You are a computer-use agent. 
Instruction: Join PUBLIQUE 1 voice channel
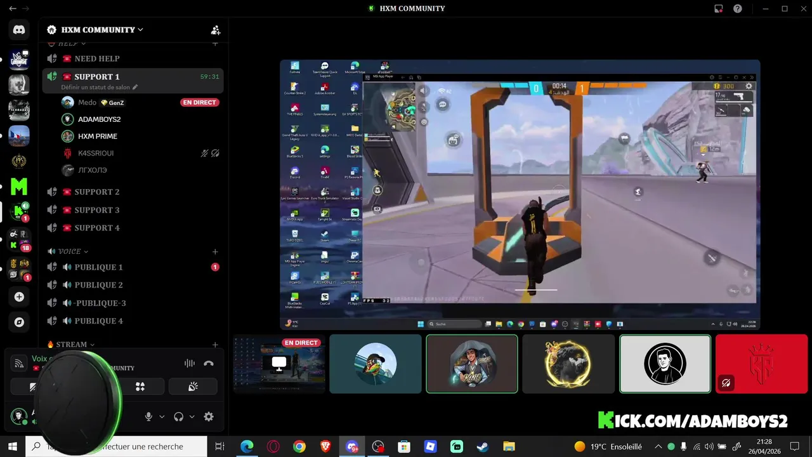pos(133,267)
